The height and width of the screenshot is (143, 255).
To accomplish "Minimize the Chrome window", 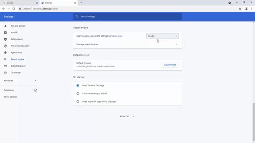I will click(237, 3).
